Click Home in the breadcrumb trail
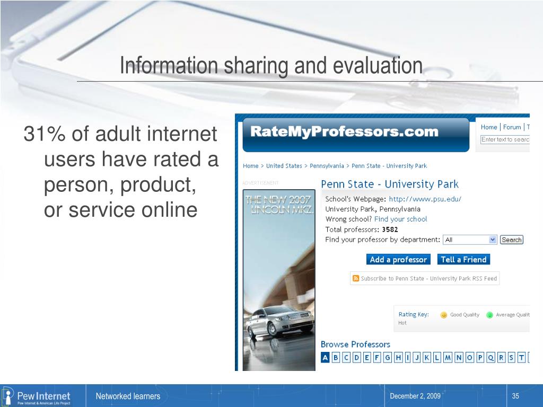Viewport: 543px width, 407px height. (251, 166)
